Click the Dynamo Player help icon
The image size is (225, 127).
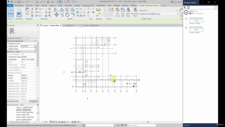click(x=216, y=7)
